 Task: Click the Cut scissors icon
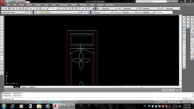(31, 8)
